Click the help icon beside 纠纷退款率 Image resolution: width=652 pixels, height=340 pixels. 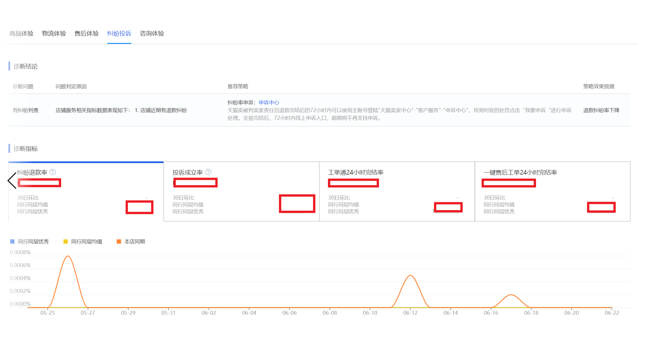(53, 172)
